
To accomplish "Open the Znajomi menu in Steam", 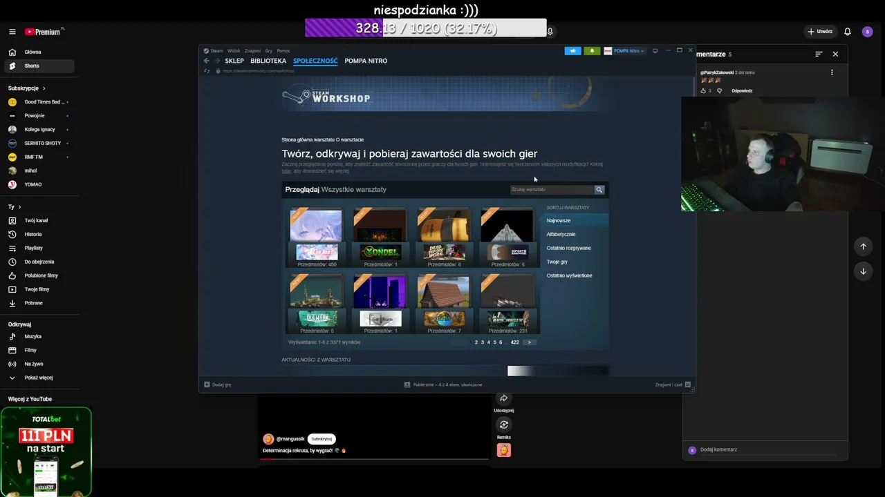I will [252, 51].
